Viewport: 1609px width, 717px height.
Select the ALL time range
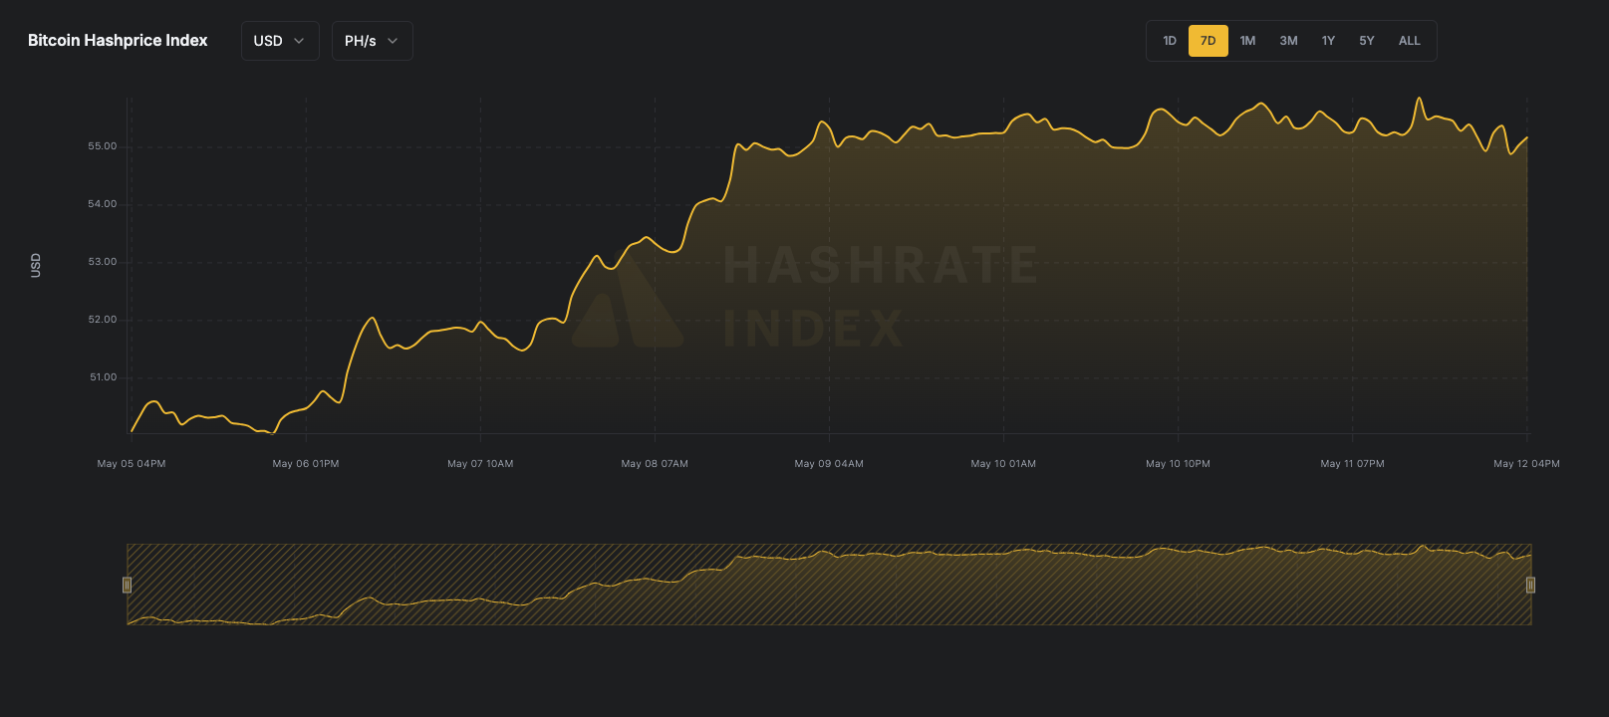1410,41
